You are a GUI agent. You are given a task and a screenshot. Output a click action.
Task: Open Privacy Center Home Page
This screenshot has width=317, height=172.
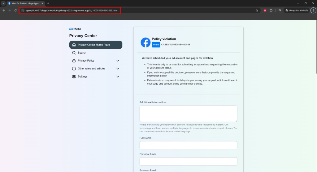(96, 45)
